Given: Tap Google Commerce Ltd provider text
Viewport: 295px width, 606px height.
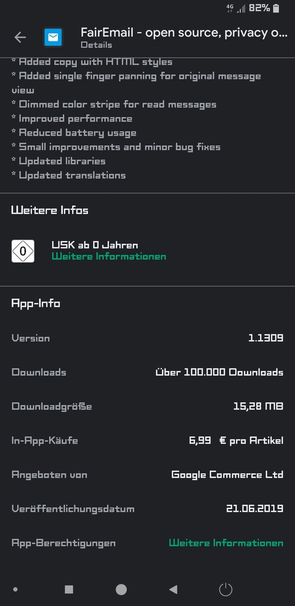Looking at the screenshot, I should point(227,475).
